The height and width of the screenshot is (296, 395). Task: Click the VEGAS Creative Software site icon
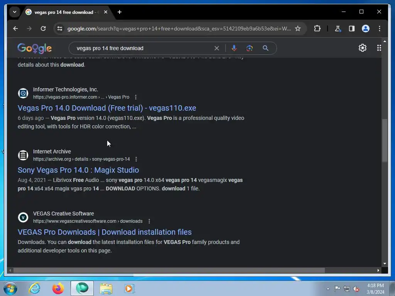(x=23, y=217)
